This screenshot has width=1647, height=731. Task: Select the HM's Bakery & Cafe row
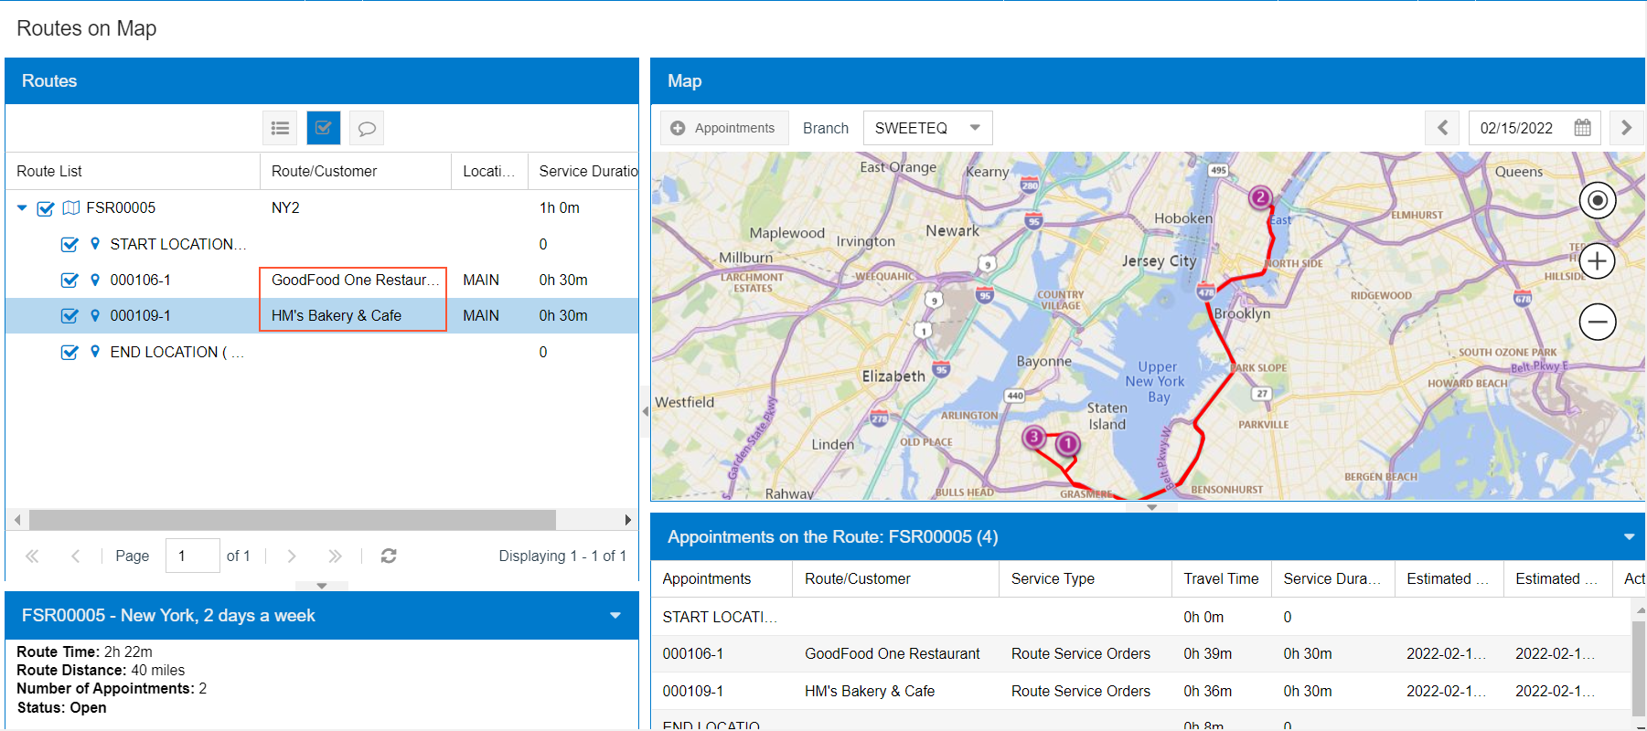337,316
